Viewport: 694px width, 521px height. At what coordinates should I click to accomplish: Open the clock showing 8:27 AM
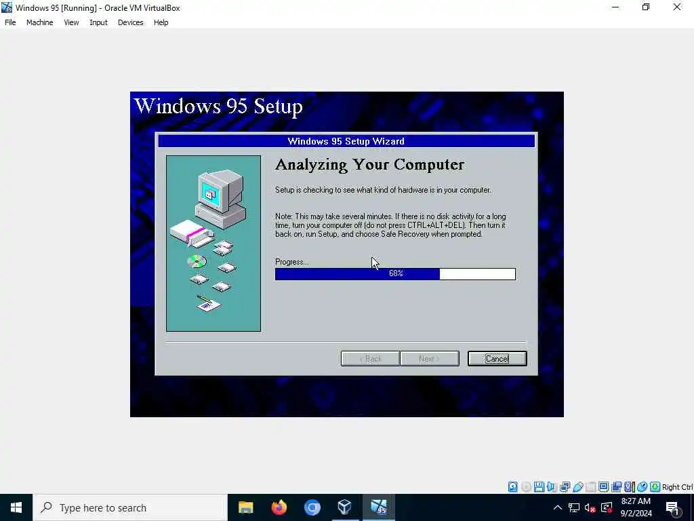pos(636,507)
